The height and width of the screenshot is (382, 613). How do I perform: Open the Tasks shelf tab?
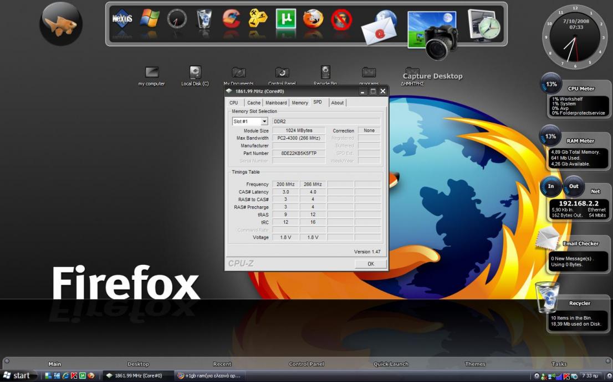point(559,364)
